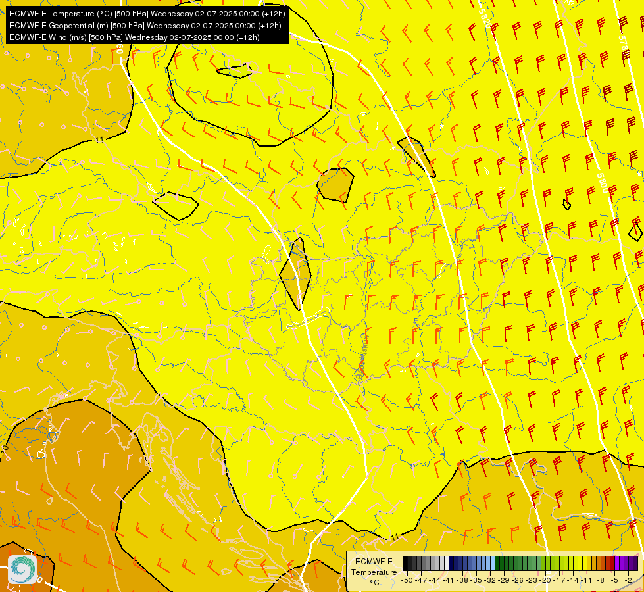The image size is (644, 592).
Task: Click the ECMWF-E Wind title line
Action: pyautogui.click(x=134, y=37)
